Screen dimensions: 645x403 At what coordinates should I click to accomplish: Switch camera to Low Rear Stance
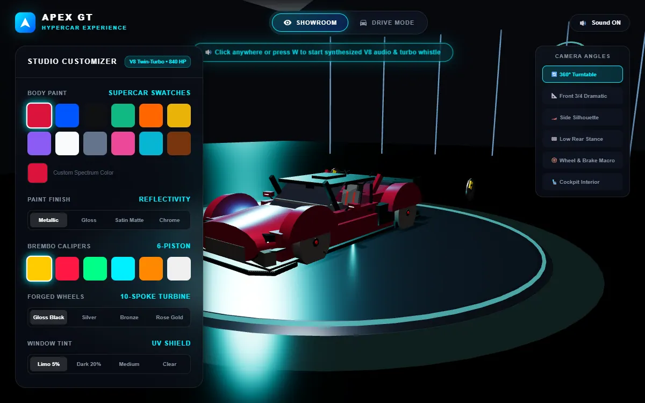[x=583, y=139]
